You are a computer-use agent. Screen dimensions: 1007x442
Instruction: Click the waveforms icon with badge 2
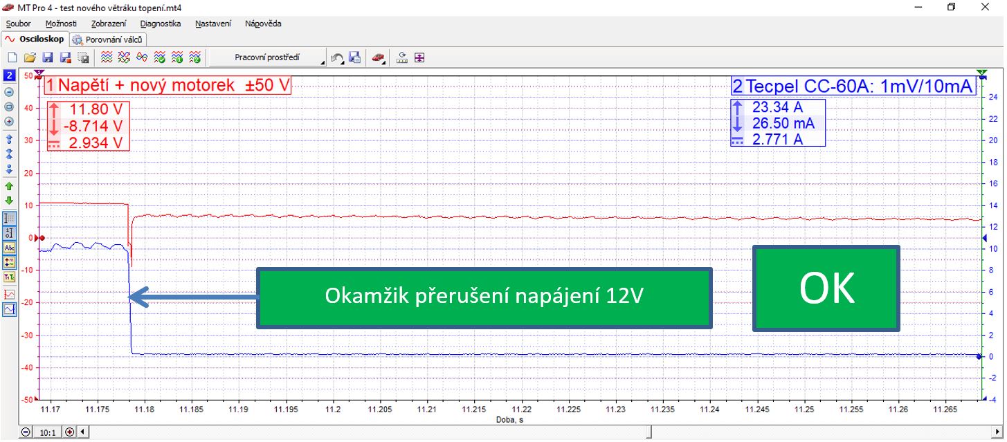(x=195, y=58)
